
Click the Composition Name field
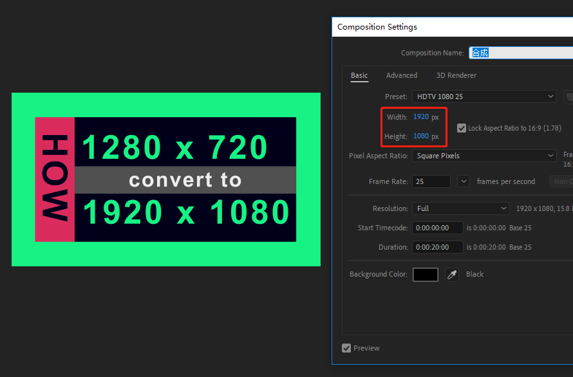point(521,53)
